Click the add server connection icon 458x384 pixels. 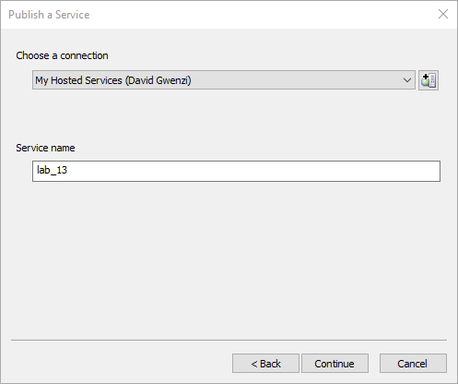[x=429, y=80]
